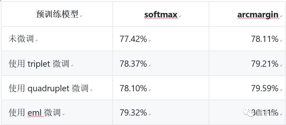
Task: Click the paragraph mark after 预训练模型
Action: pos(81,16)
